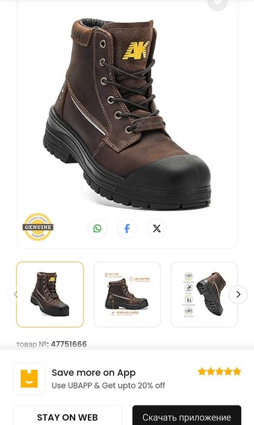This screenshot has width=254, height=425.
Task: Open the large main boot photo
Action: click(127, 114)
